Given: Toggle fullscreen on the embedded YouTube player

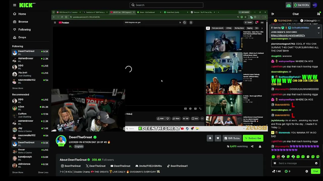Looking at the screenshot, I should click(x=200, y=109).
